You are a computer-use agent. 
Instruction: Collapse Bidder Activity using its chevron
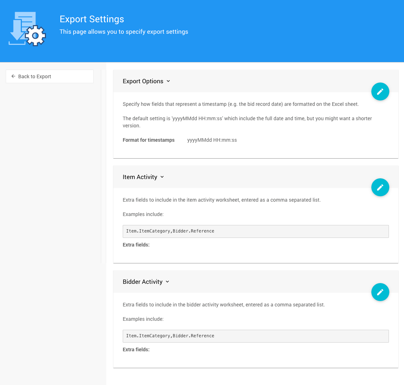tap(167, 282)
